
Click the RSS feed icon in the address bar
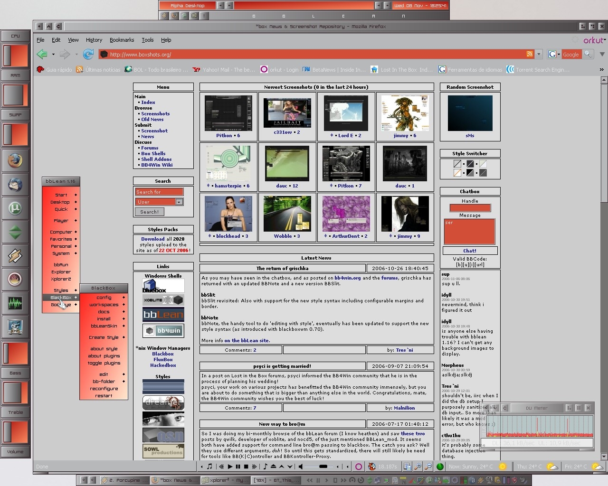point(529,54)
